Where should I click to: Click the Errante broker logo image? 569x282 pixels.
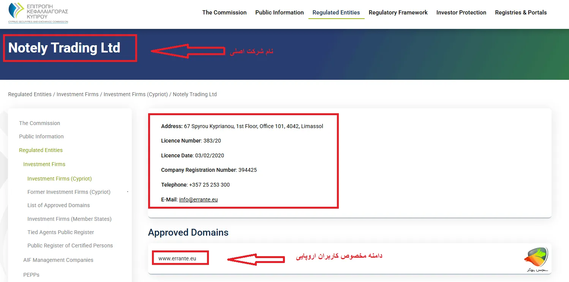(536, 258)
